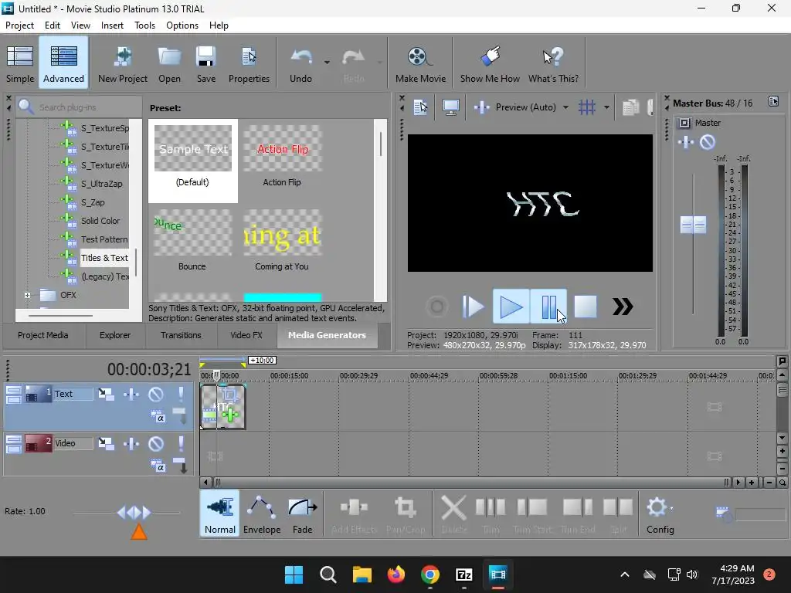The height and width of the screenshot is (593, 791).
Task: Open the View menu
Action: click(80, 25)
